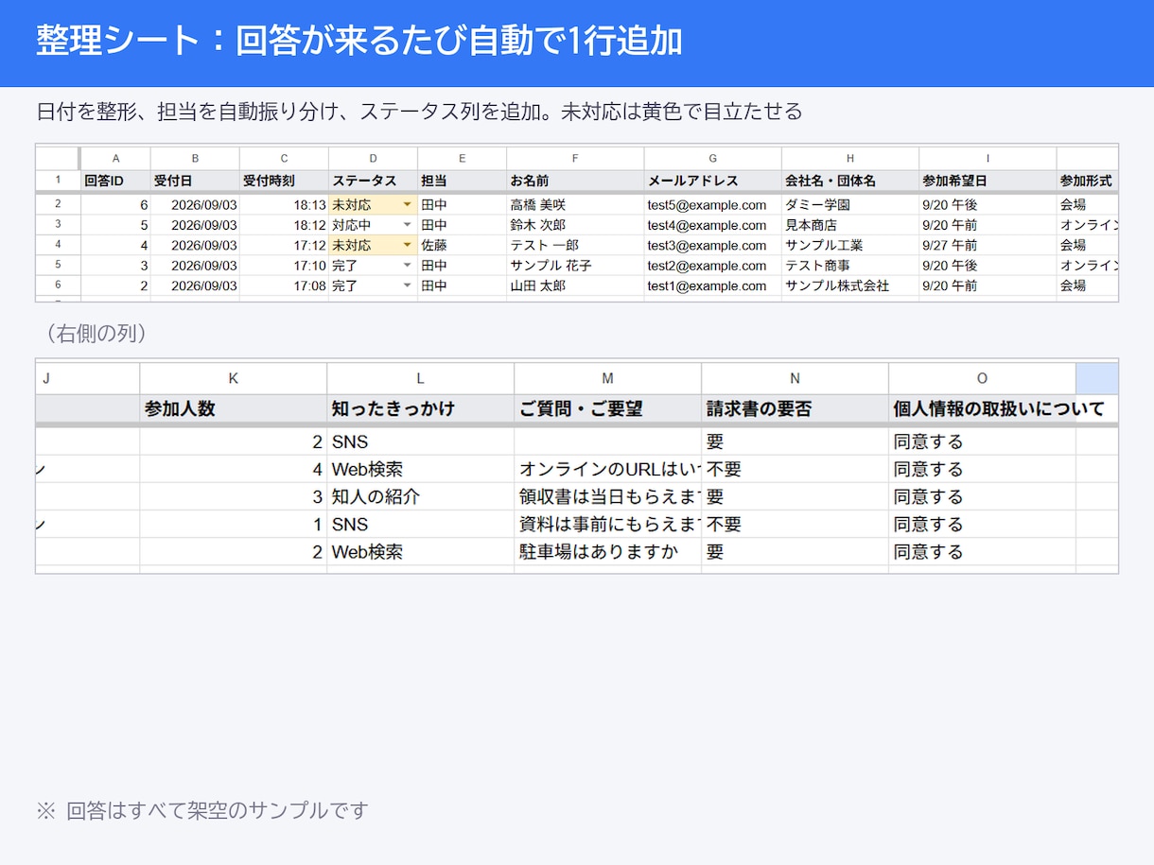Click the ステータス header cell
Screen dimensions: 1154x865
click(373, 181)
